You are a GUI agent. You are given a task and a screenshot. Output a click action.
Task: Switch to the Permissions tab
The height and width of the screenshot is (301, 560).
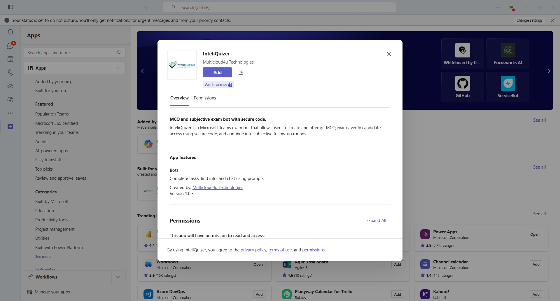(x=205, y=98)
